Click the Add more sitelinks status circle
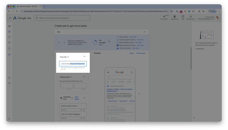 (117, 48)
